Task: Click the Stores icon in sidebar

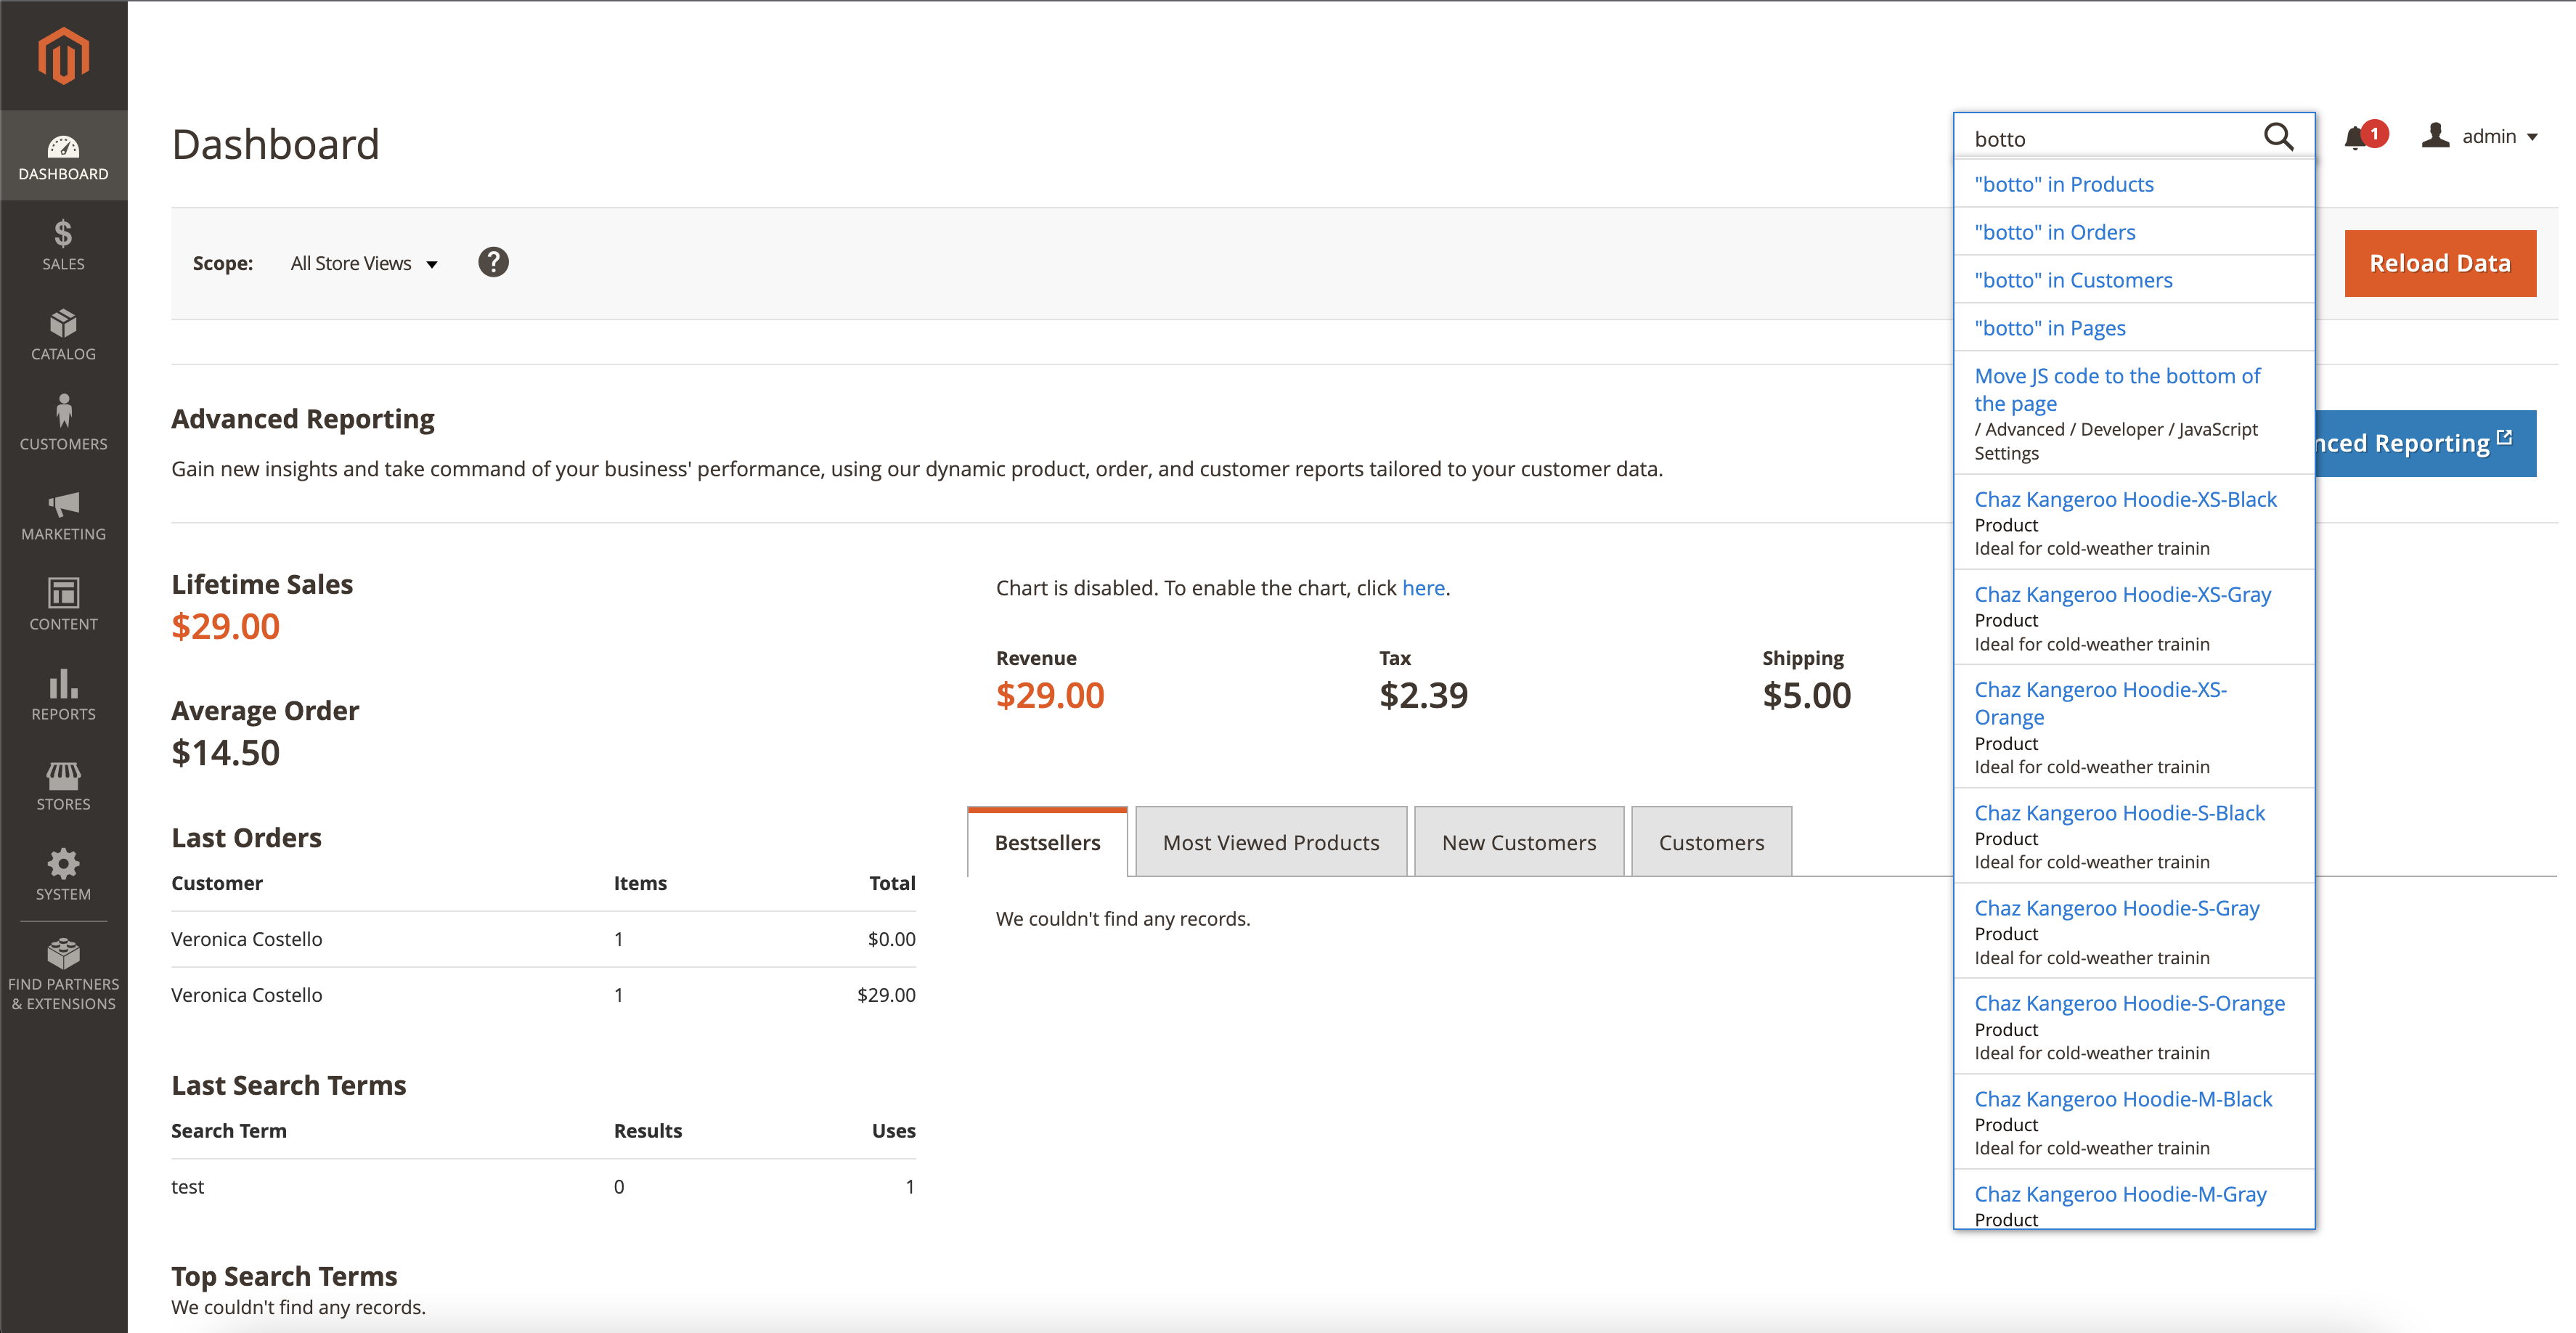Action: click(63, 781)
